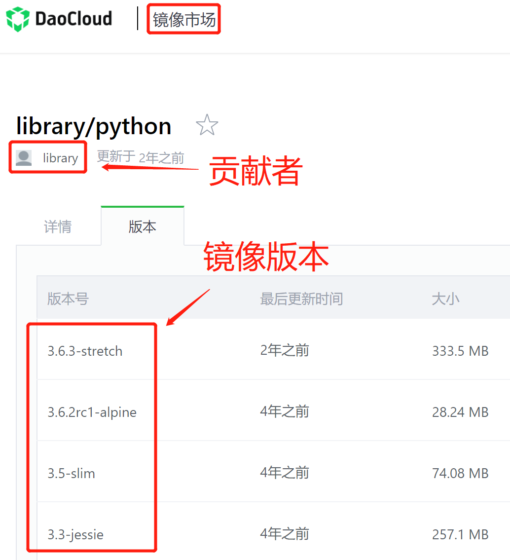The width and height of the screenshot is (510, 560).
Task: Click the 4年之前 time in the 3.3-jessie row
Action: [285, 534]
